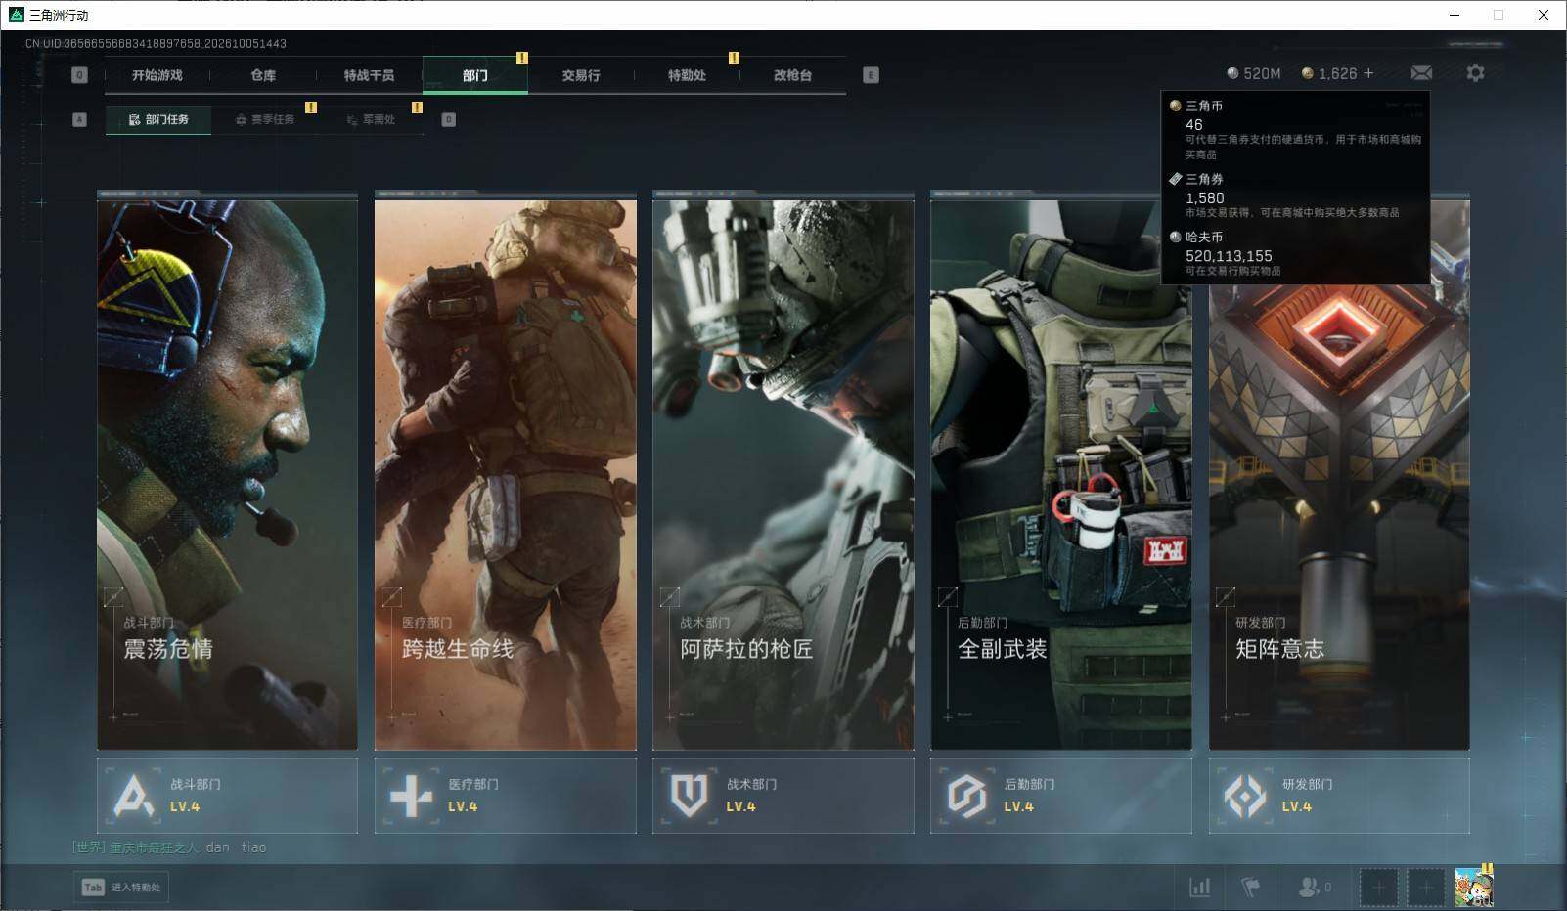Open the mail inbox envelope icon
The height and width of the screenshot is (911, 1567).
click(1421, 73)
